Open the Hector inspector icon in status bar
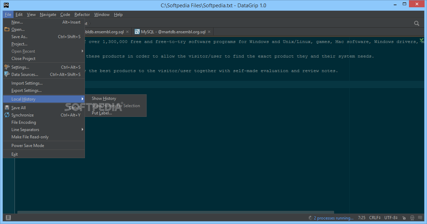The image size is (427, 224). tap(412, 218)
